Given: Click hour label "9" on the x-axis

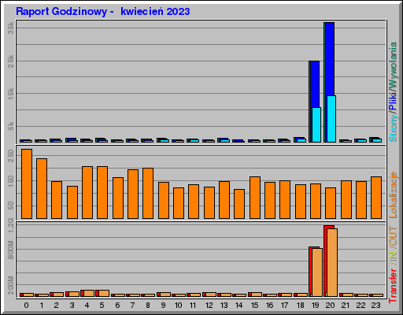Looking at the screenshot, I should (163, 306).
